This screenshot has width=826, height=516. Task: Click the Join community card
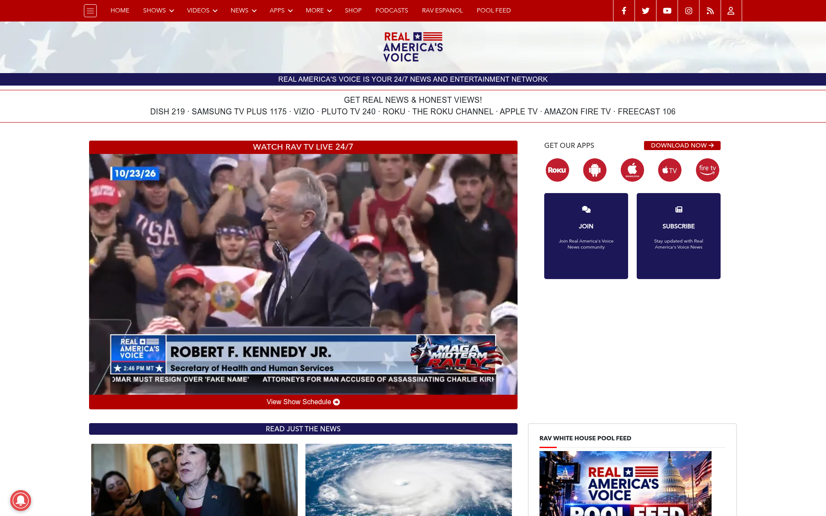coord(586,236)
